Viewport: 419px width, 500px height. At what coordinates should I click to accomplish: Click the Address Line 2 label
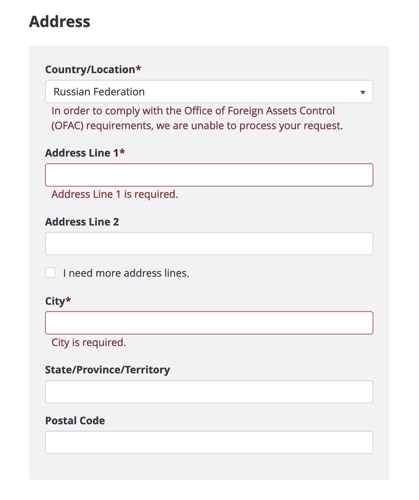click(82, 222)
